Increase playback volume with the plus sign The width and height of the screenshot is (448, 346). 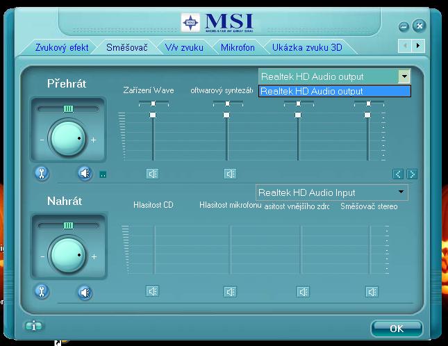click(94, 140)
